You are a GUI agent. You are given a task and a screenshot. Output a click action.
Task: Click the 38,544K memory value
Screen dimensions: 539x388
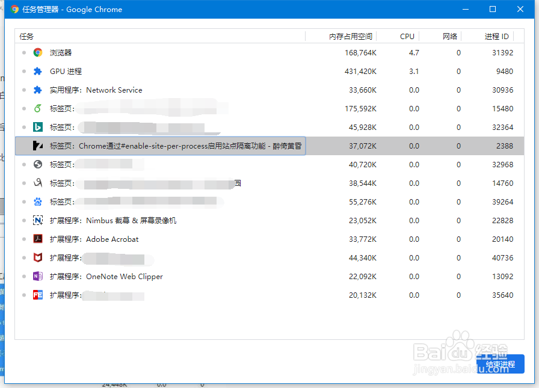click(363, 183)
